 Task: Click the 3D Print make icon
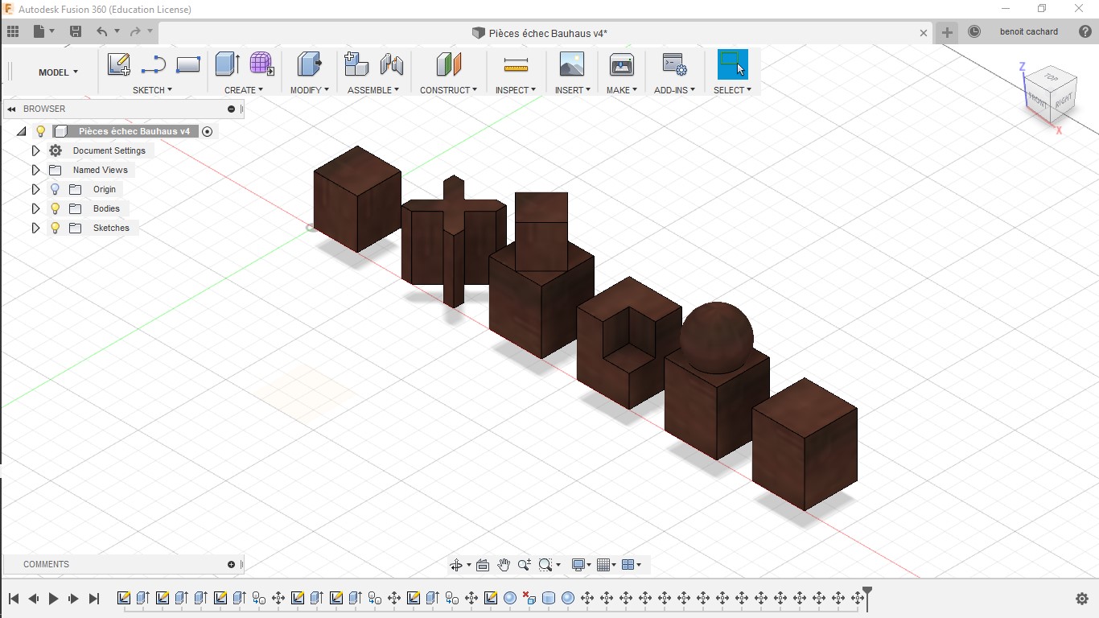(x=622, y=64)
